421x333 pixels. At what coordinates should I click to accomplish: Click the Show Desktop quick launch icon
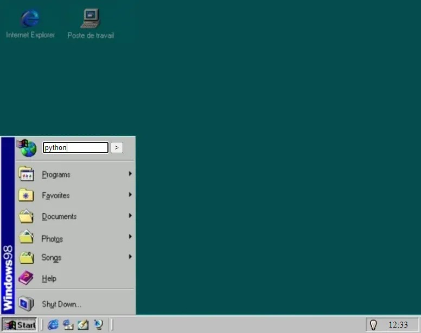83,325
